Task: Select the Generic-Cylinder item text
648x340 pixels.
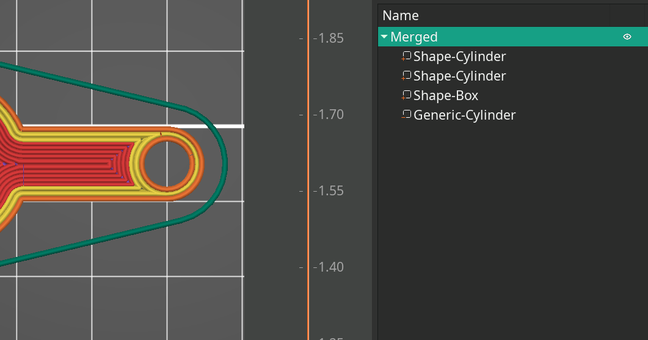Action: 464,115
